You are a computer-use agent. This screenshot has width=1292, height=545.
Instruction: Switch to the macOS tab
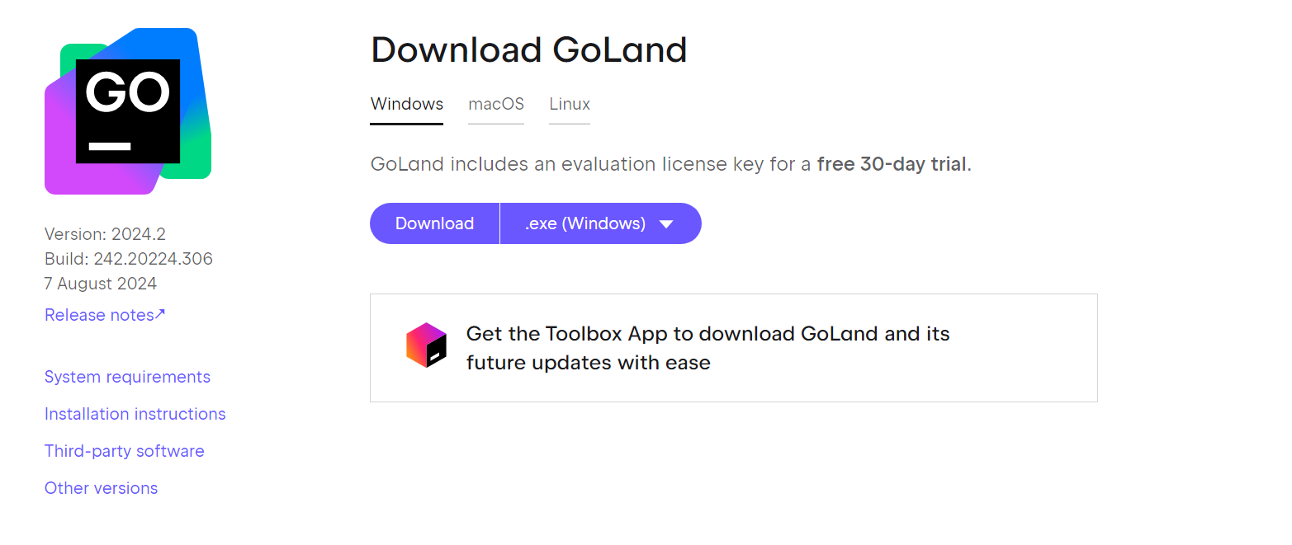(x=496, y=104)
